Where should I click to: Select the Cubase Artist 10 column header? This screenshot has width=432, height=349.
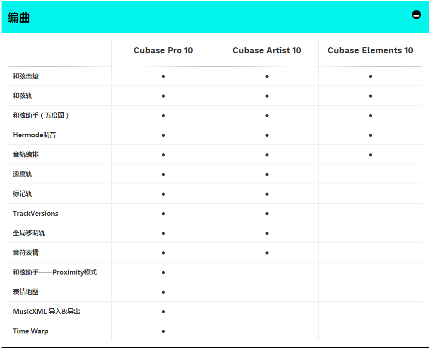pos(267,50)
